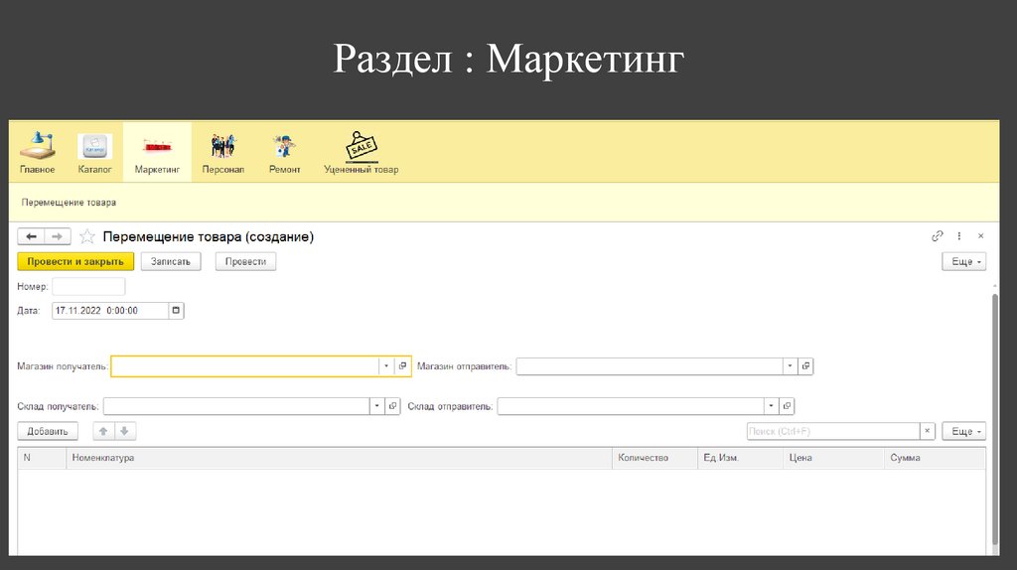1017x570 pixels.
Task: Open the top Еще dropdown menu
Action: (963, 261)
